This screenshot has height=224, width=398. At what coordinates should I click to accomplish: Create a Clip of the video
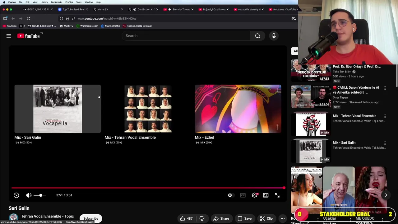pos(266,218)
